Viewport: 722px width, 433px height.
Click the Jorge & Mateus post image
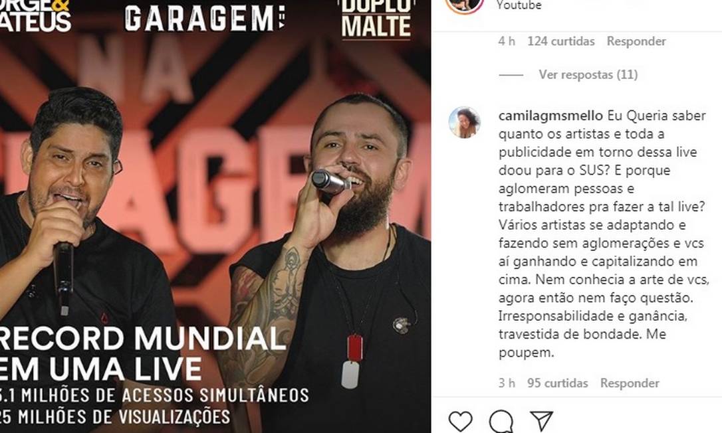[x=215, y=217]
